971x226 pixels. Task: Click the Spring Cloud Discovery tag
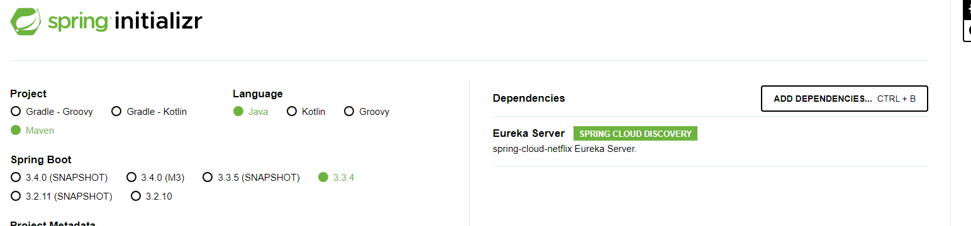click(x=635, y=134)
